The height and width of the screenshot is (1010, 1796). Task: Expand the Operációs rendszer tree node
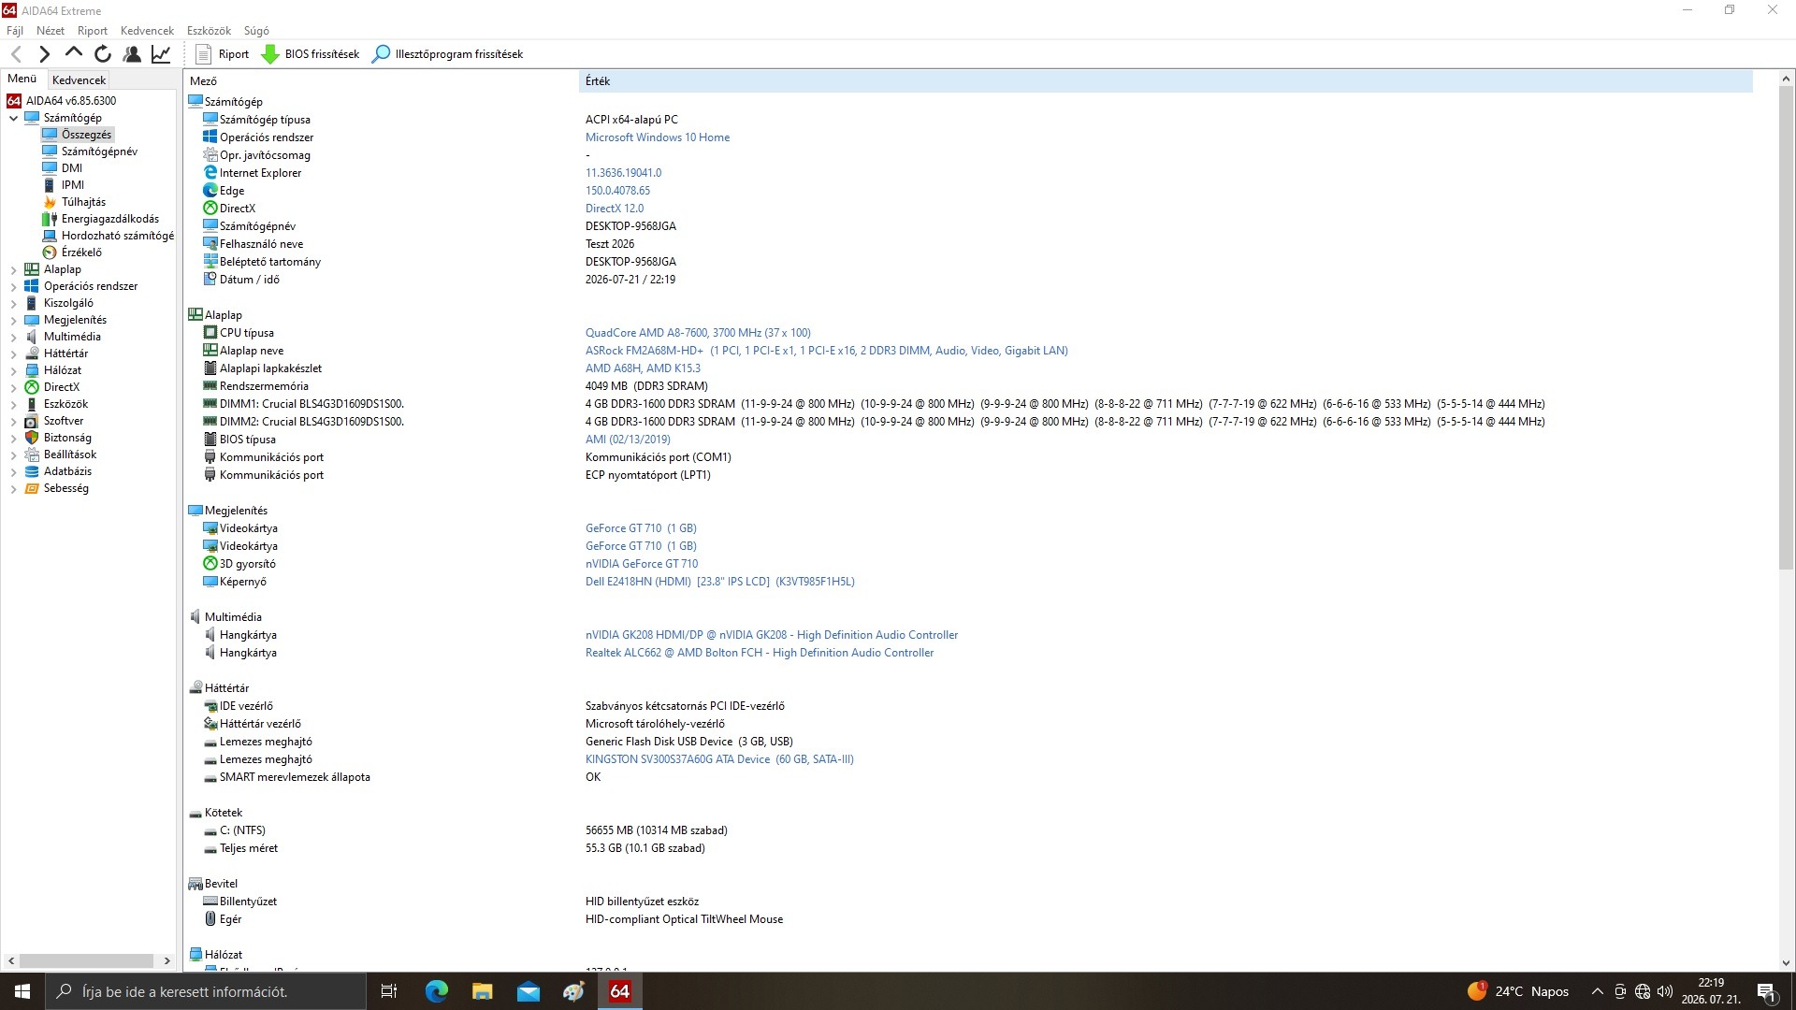tap(13, 286)
